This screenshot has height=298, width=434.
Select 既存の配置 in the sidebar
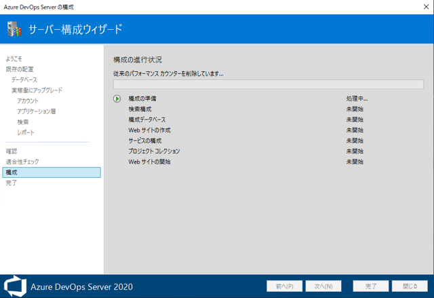point(20,69)
